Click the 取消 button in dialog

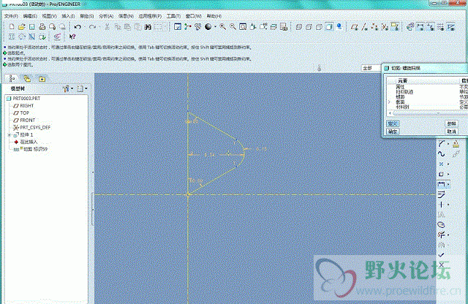[451, 132]
